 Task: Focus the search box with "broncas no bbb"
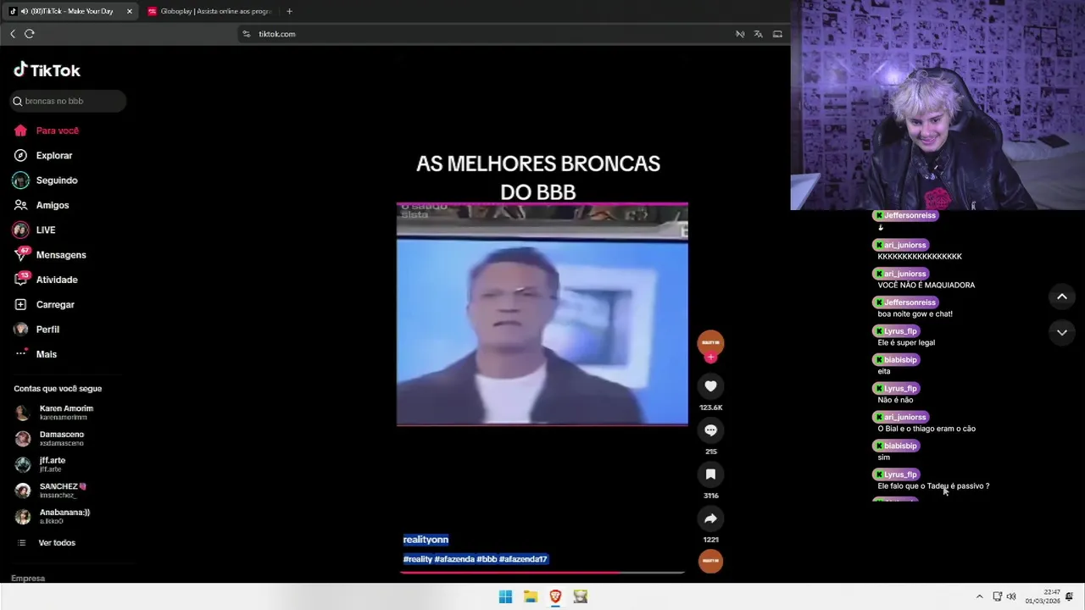pos(68,101)
